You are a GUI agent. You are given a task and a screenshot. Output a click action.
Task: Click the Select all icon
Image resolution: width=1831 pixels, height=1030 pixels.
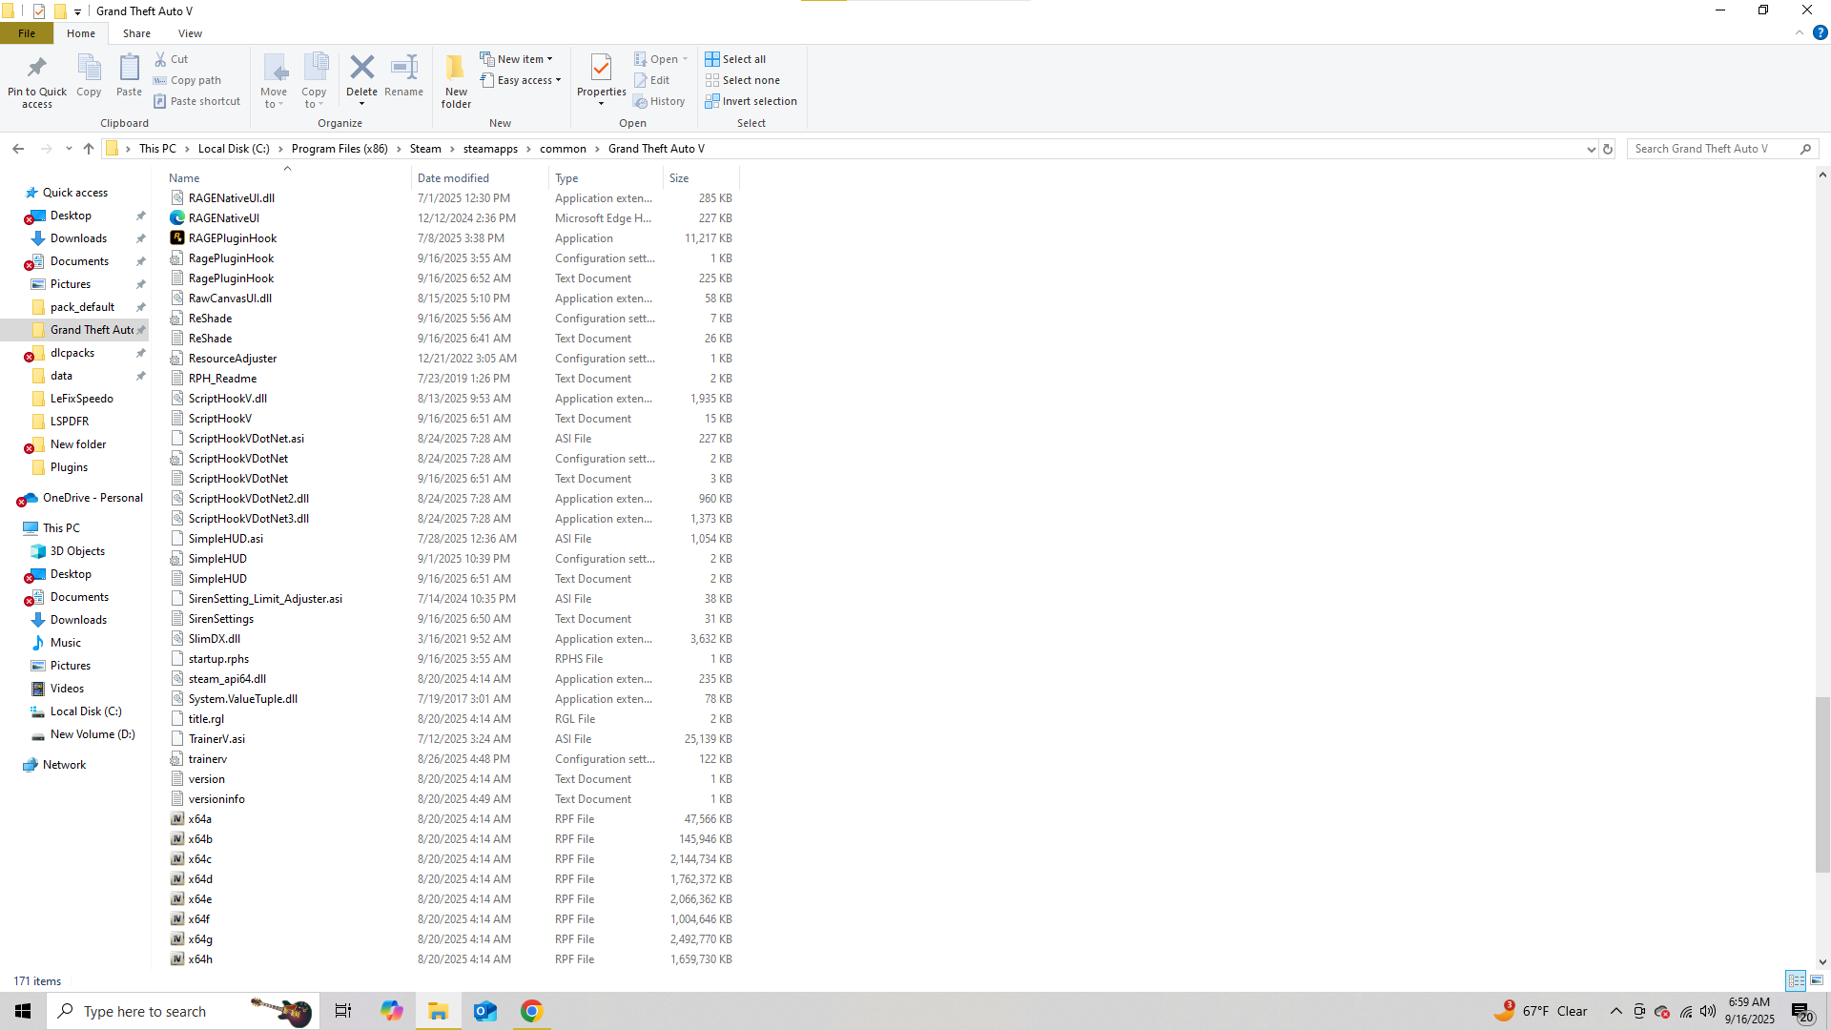pyautogui.click(x=712, y=59)
